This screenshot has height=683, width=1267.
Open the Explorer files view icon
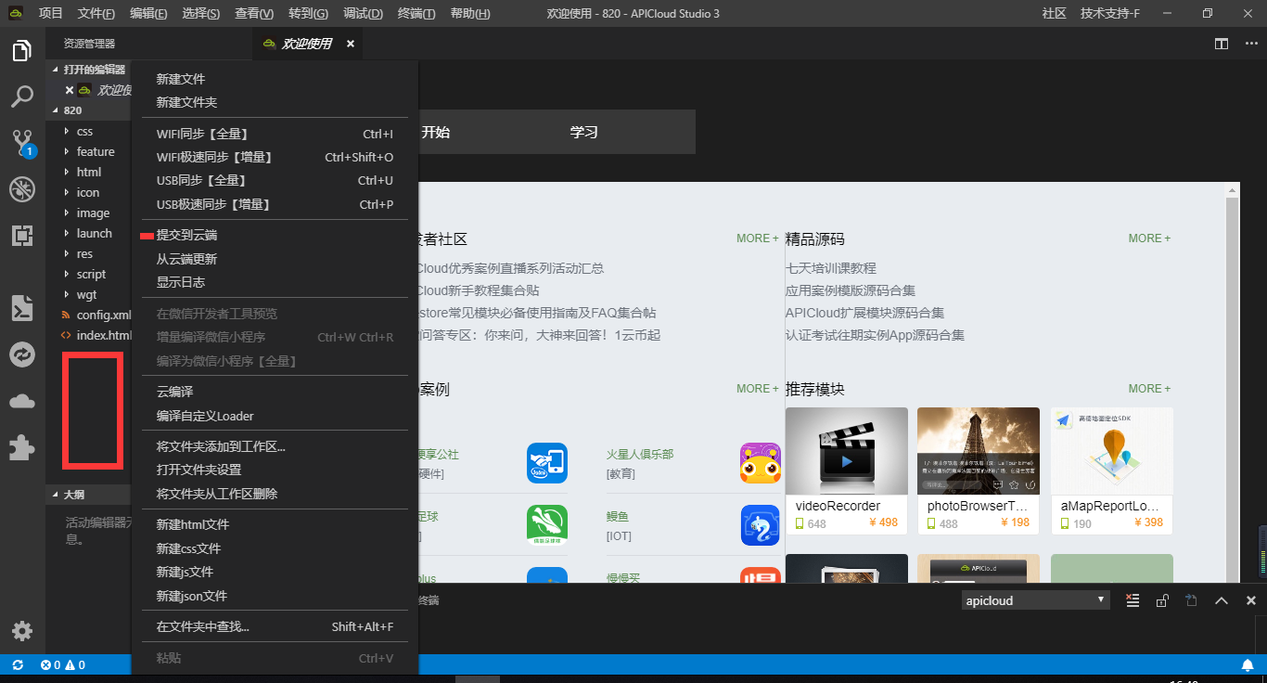[22, 51]
